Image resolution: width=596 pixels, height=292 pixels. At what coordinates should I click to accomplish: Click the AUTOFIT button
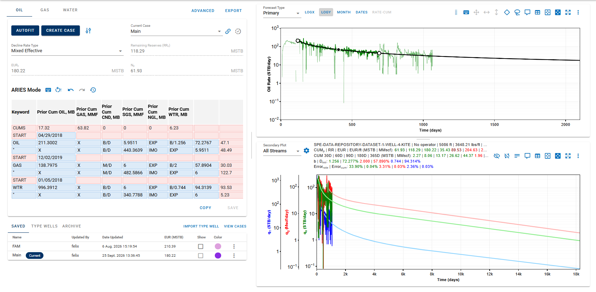[x=25, y=31]
